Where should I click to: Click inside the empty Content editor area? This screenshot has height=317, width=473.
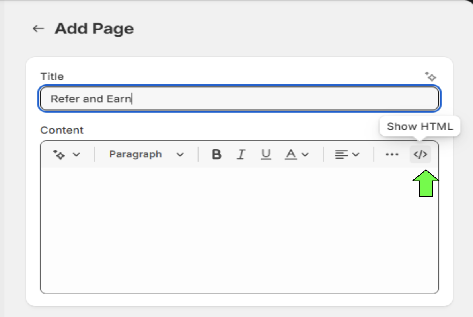(240, 231)
